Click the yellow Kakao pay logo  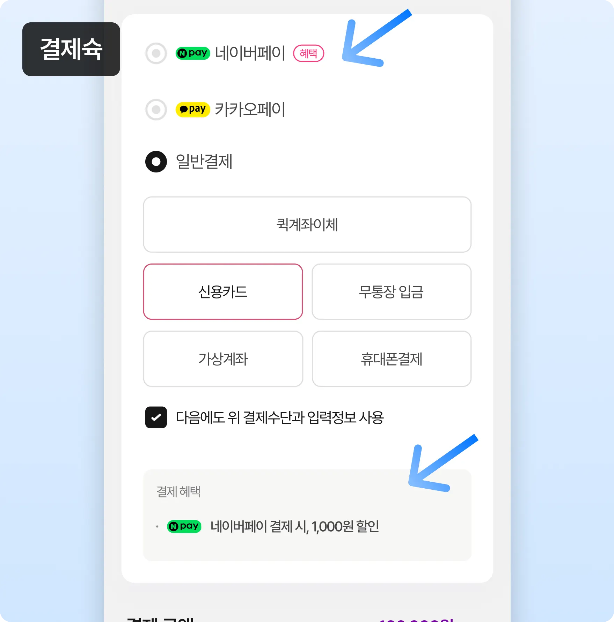(193, 109)
